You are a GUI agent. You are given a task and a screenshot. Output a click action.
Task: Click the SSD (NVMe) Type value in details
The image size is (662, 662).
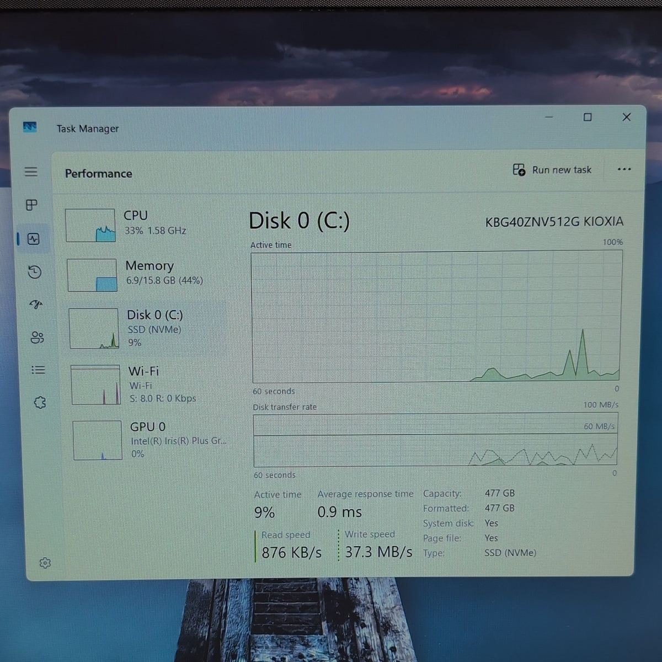coord(510,553)
